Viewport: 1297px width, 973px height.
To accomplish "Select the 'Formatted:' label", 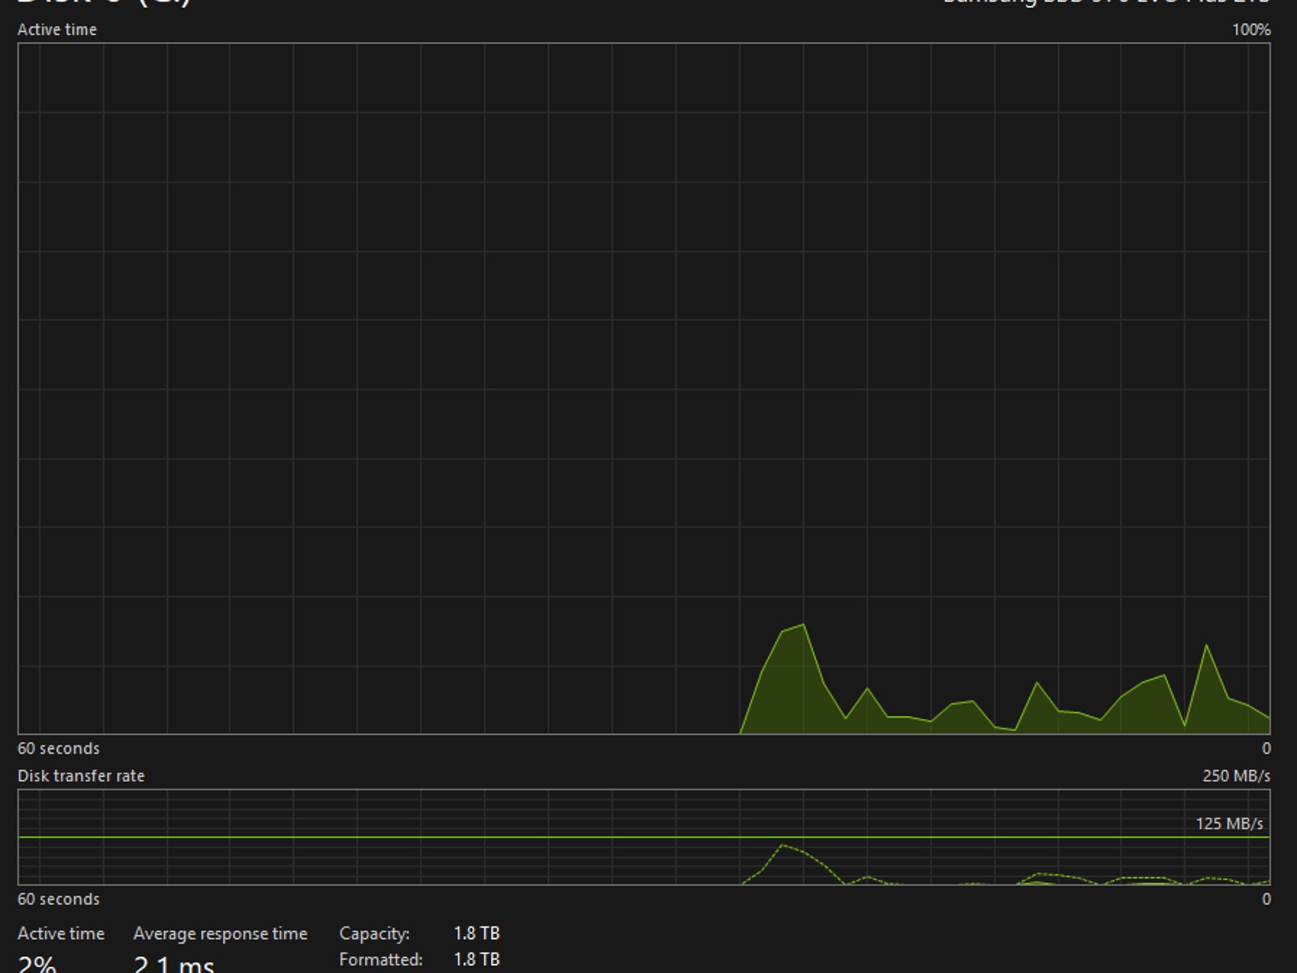I will pyautogui.click(x=381, y=960).
